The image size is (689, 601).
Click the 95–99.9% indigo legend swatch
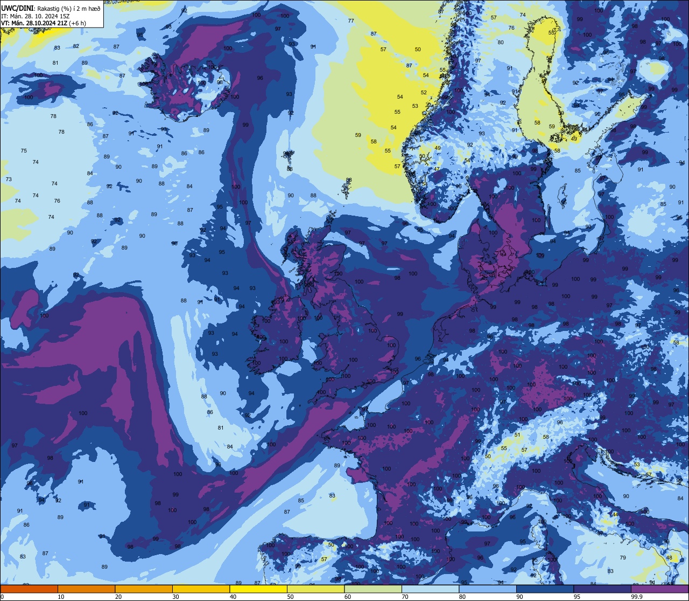602,589
